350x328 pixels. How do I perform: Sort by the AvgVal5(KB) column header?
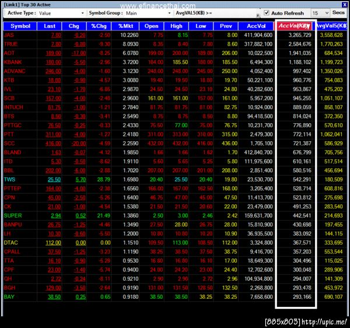click(x=331, y=26)
